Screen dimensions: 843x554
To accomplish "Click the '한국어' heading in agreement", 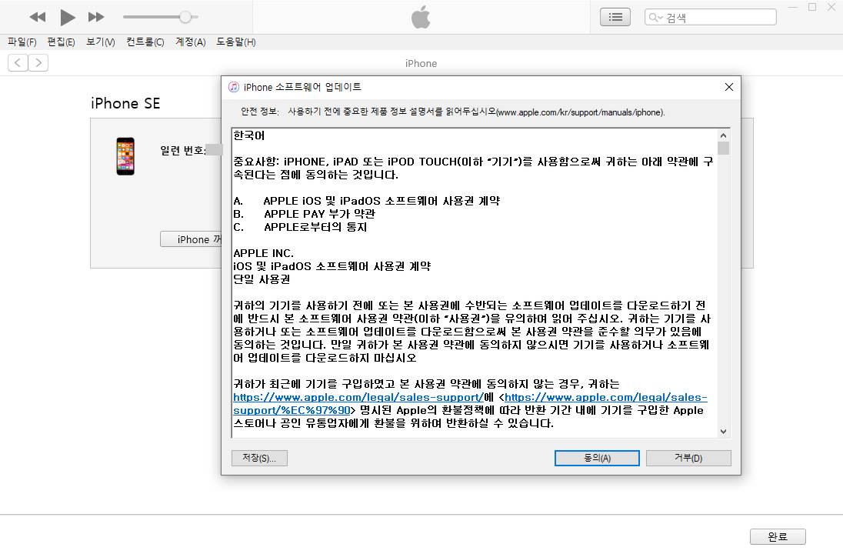I will [x=249, y=135].
